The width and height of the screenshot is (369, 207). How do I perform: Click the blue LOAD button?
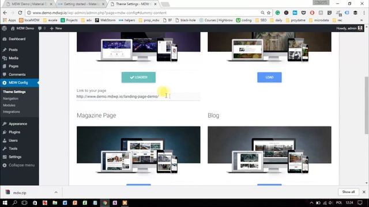coord(269,77)
